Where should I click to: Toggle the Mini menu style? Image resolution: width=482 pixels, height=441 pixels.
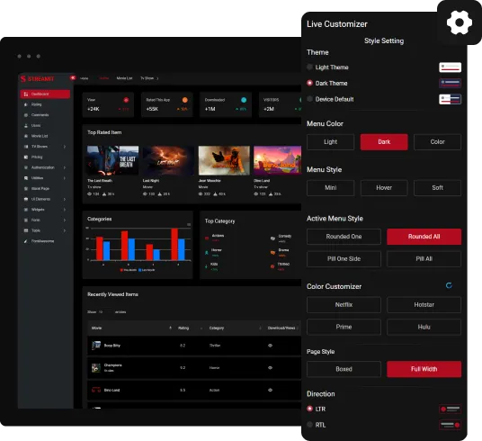(x=330, y=188)
